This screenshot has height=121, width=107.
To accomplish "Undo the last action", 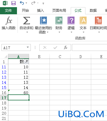I will (x=22, y=3).
